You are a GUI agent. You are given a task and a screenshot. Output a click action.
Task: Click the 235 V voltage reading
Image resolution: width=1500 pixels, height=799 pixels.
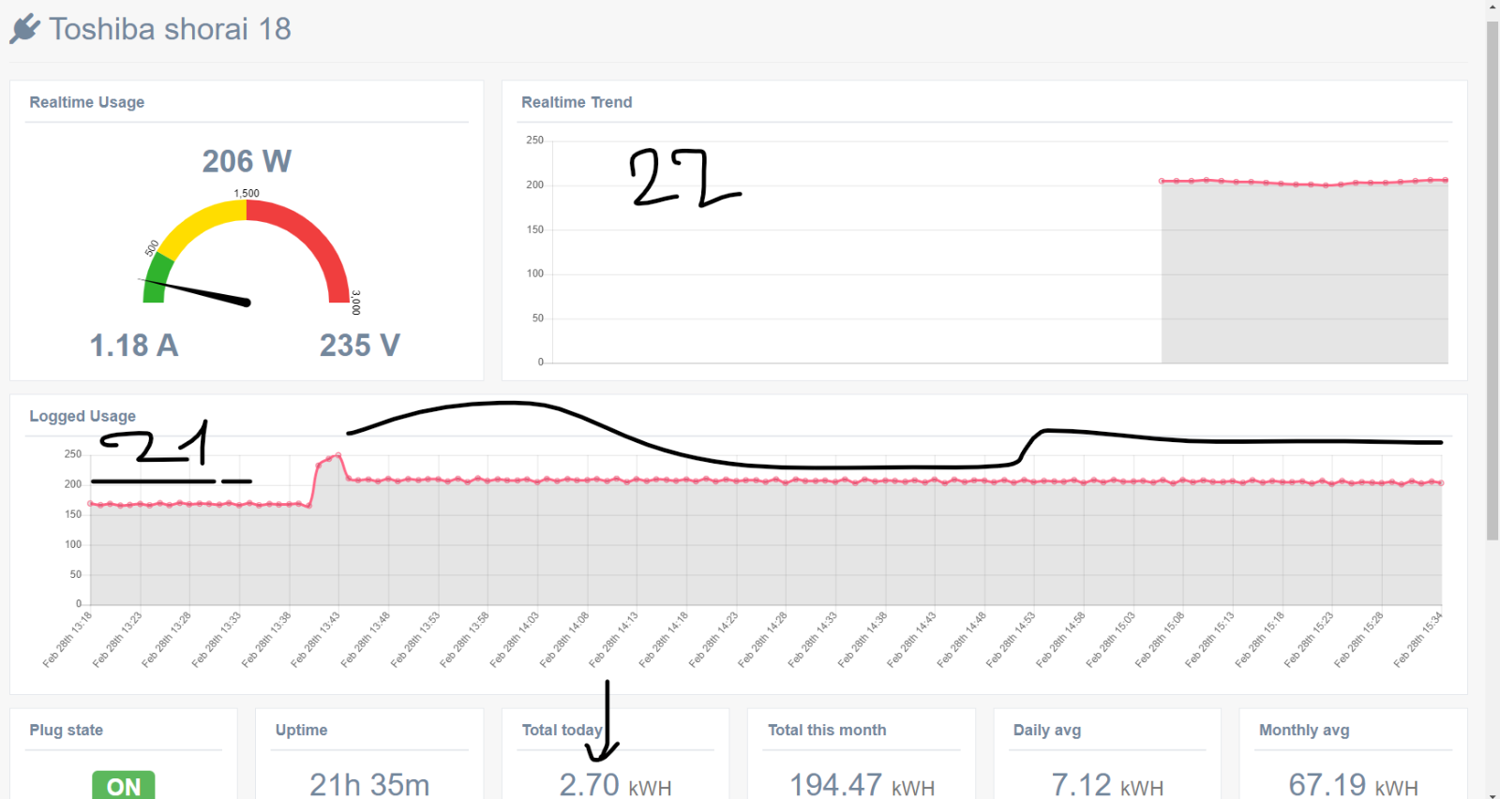pyautogui.click(x=360, y=346)
